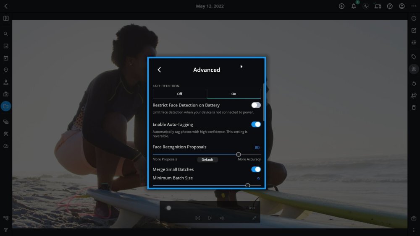Click the help question mark icon

[x=390, y=6]
